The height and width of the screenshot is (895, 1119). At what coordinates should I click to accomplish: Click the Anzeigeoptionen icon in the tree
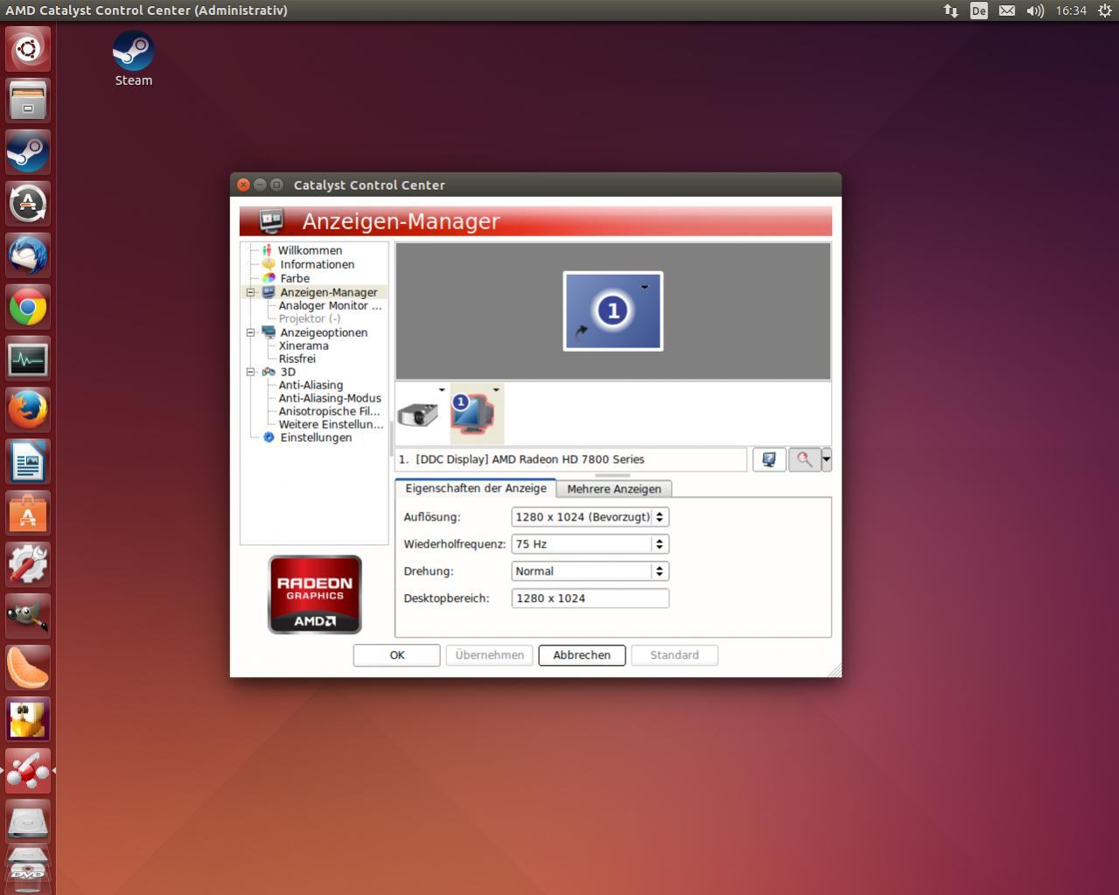[269, 332]
